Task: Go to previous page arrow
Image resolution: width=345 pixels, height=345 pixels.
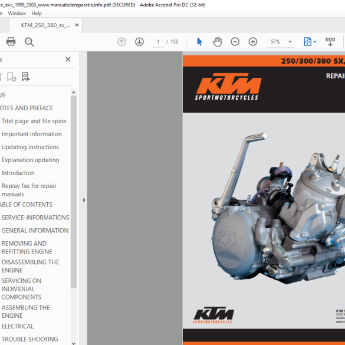Action: coord(121,42)
